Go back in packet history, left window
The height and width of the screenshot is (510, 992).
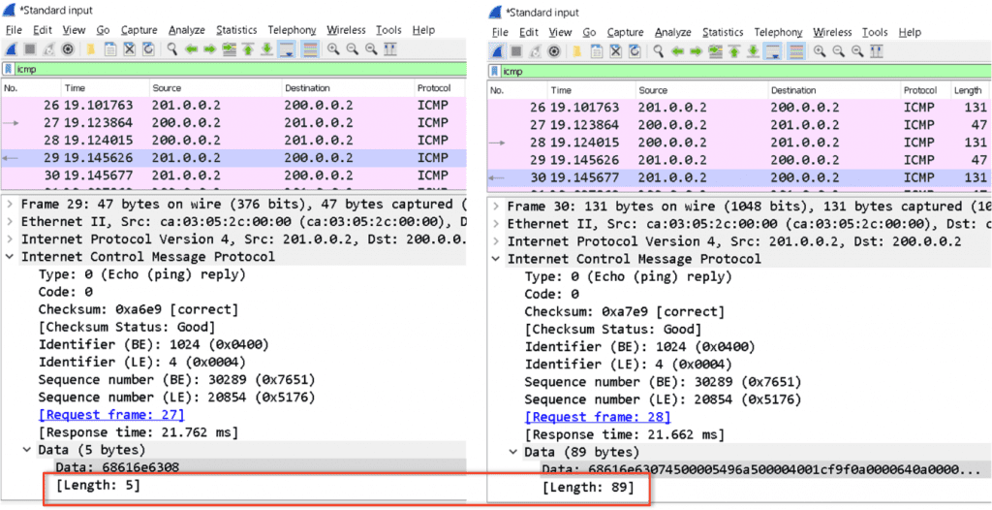(191, 48)
